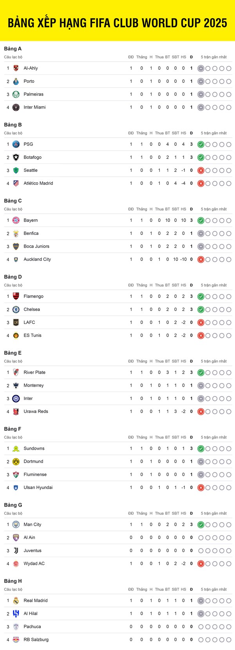Click the Inter Miami club icon
Viewport: 235px width, 650px height.
click(x=16, y=107)
